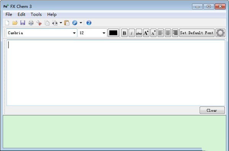This screenshot has height=151, width=229.
Task: Open the Tools menu
Action: (x=36, y=14)
